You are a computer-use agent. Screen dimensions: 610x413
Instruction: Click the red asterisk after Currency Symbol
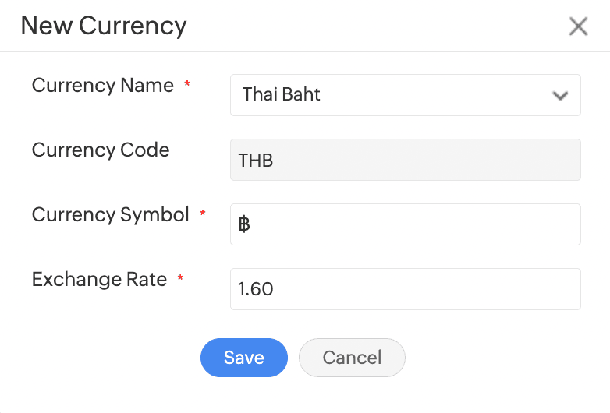pos(203,214)
